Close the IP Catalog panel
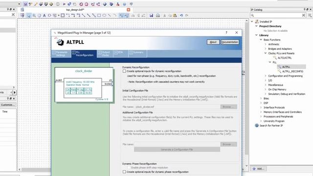The width and height of the screenshot is (313, 176). [x=311, y=9]
